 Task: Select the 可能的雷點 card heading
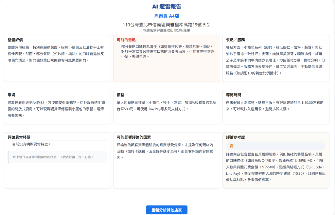pos(126,40)
